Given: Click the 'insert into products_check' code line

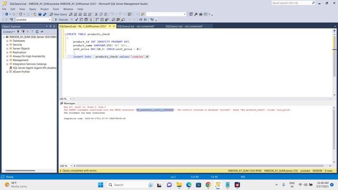Looking at the screenshot, I should pyautogui.click(x=111, y=56).
